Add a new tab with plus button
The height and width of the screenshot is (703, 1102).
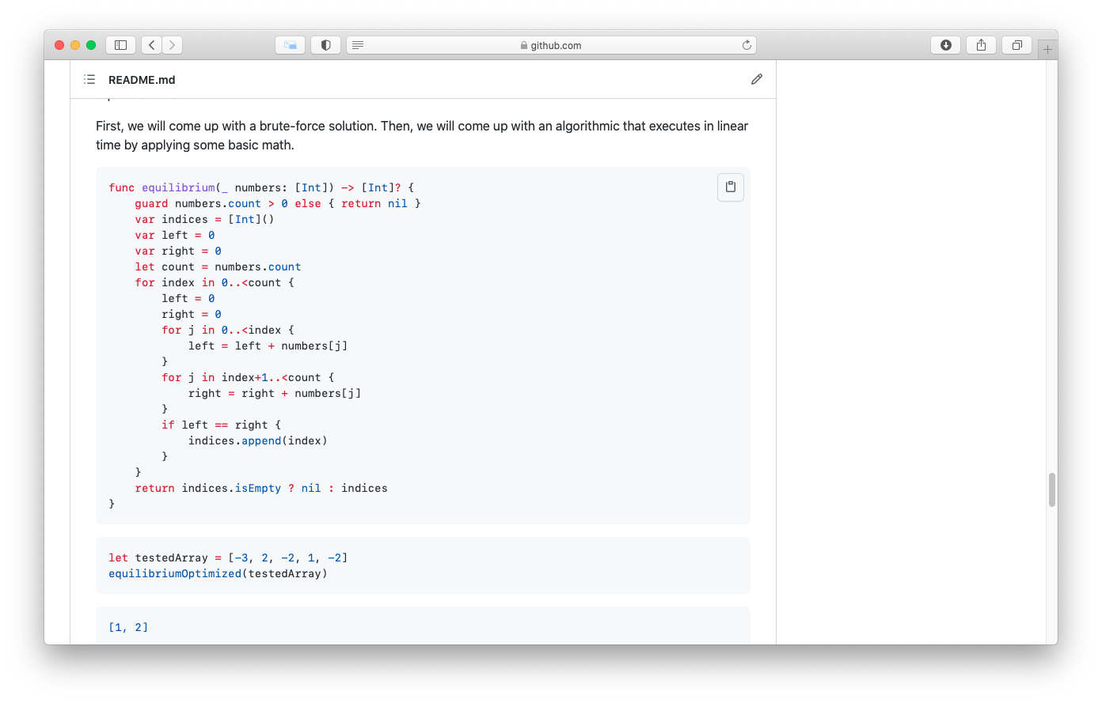[x=1047, y=49]
